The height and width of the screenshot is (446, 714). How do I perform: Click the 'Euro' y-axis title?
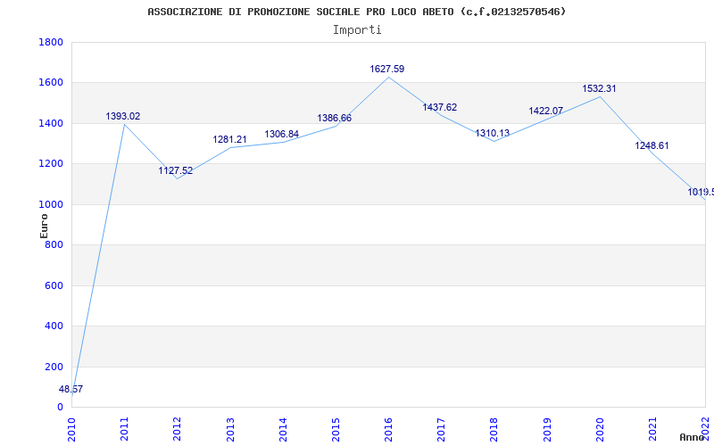tap(44, 226)
